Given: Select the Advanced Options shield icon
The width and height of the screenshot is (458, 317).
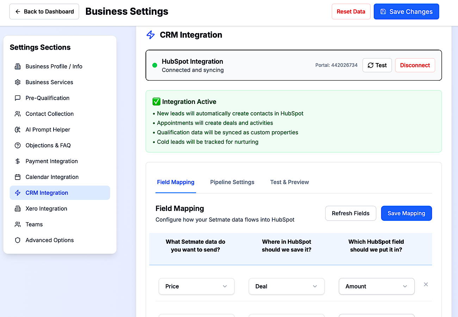Looking at the screenshot, I should 18,240.
